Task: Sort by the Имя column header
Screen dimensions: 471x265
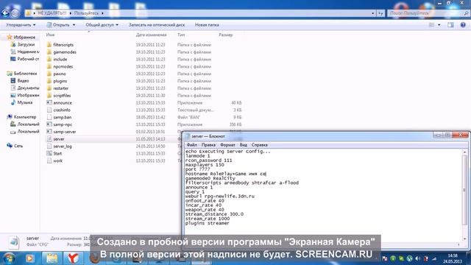Action: click(x=51, y=35)
